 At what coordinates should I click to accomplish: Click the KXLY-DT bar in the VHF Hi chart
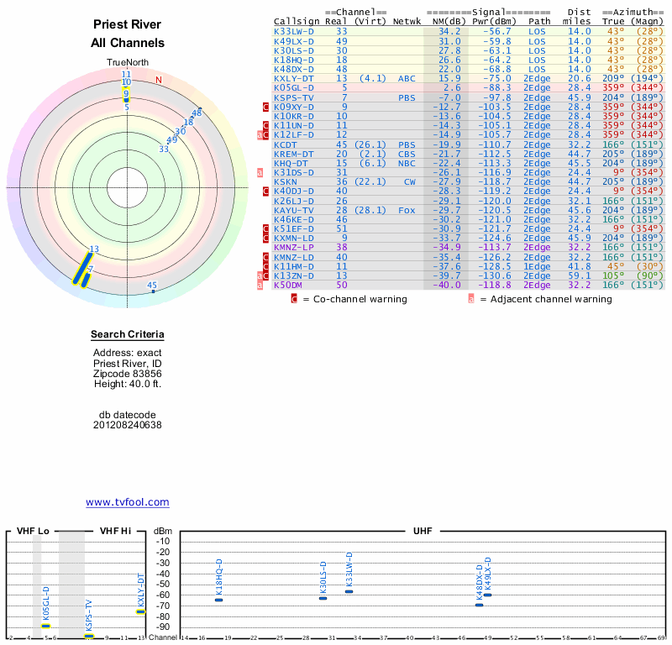click(x=140, y=611)
